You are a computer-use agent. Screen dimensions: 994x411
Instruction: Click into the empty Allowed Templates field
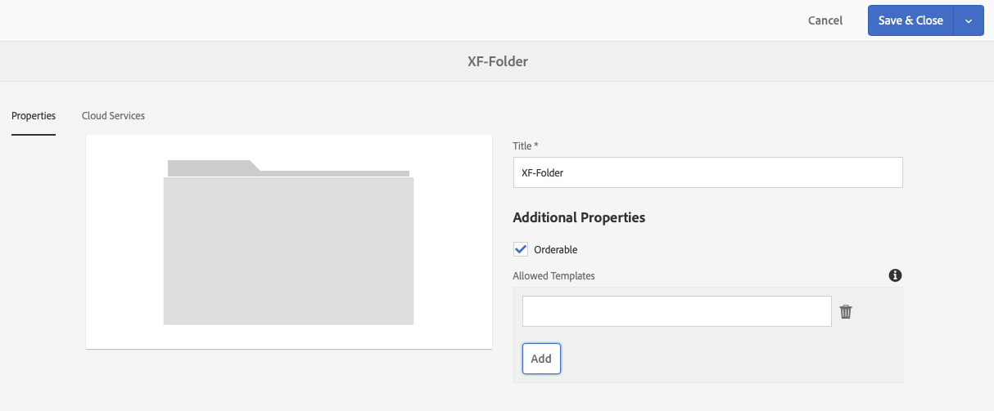click(676, 311)
